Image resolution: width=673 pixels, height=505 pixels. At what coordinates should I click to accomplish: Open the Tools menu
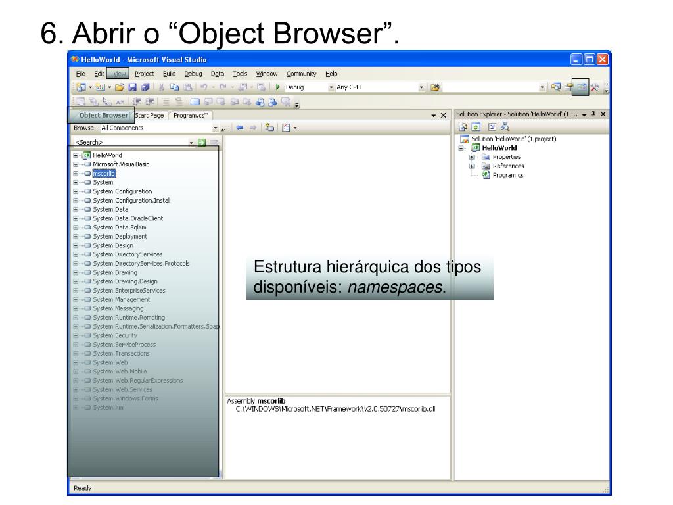(240, 74)
